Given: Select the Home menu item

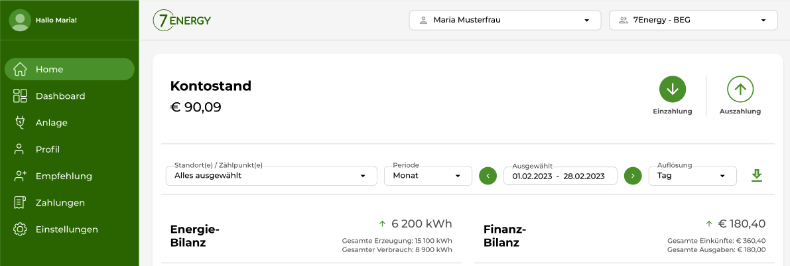Looking at the screenshot, I should pos(50,70).
